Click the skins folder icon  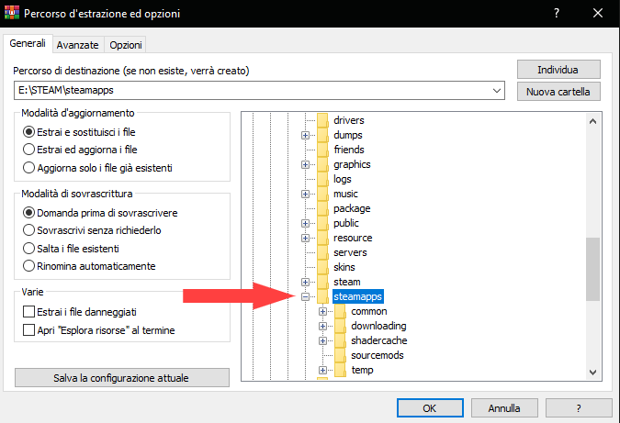click(x=321, y=267)
